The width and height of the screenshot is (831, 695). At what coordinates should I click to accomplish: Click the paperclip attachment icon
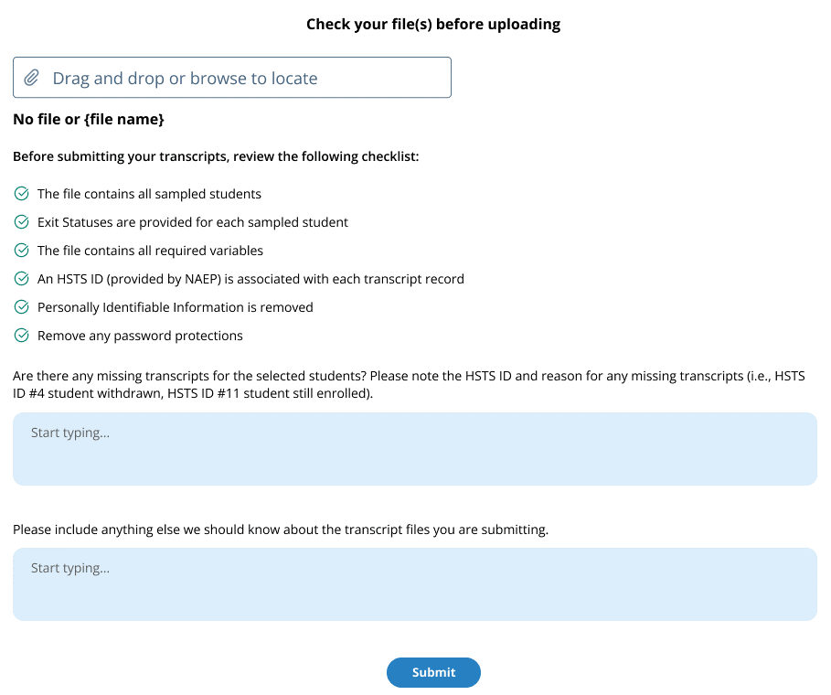click(31, 78)
